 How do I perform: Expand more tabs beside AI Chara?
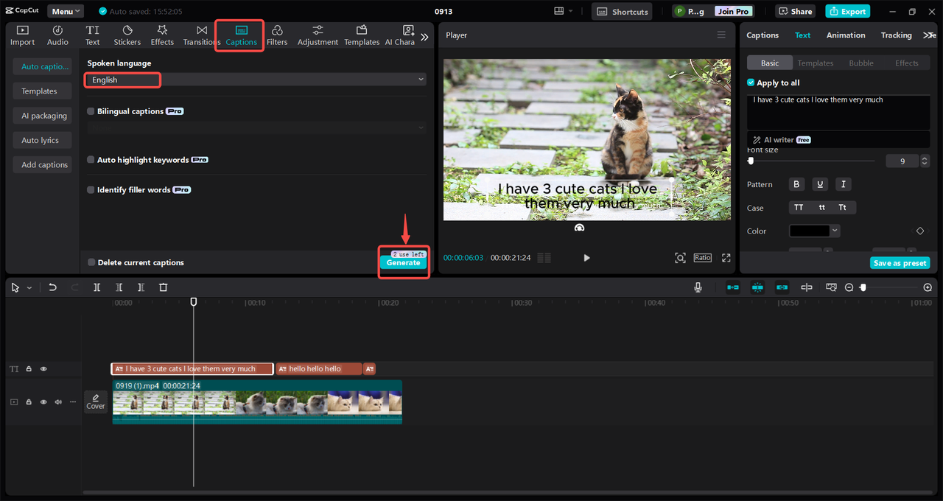(424, 36)
